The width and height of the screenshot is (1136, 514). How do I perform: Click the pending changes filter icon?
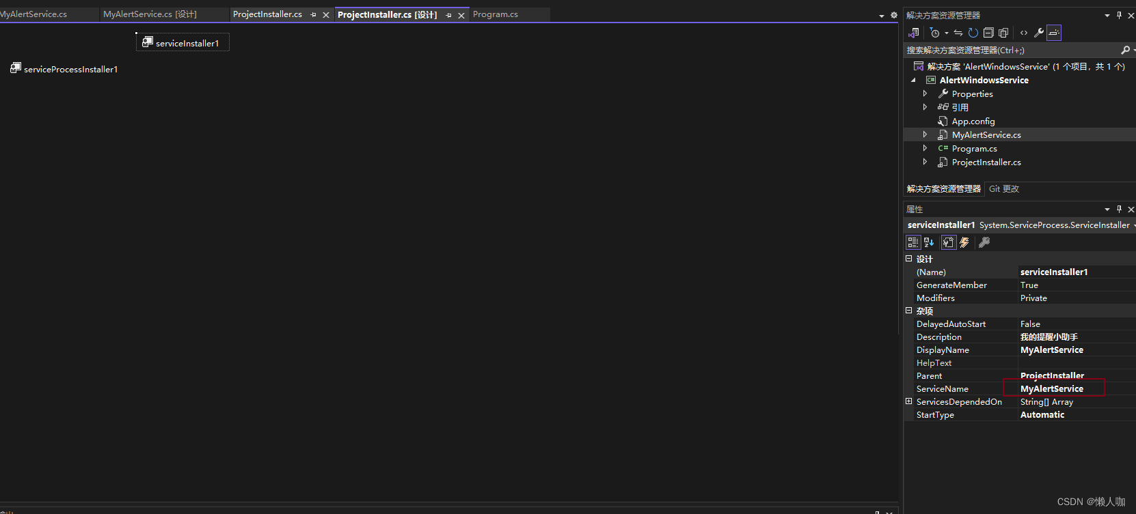(934, 33)
